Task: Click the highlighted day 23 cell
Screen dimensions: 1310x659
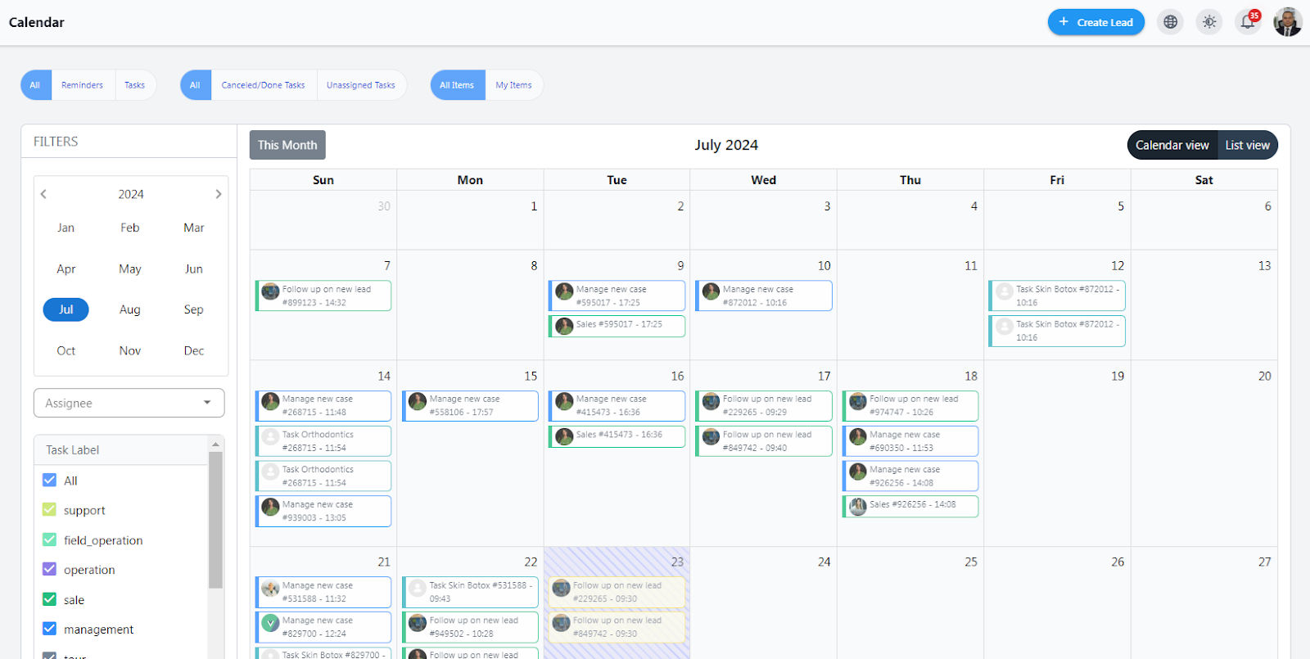Action: (617, 603)
